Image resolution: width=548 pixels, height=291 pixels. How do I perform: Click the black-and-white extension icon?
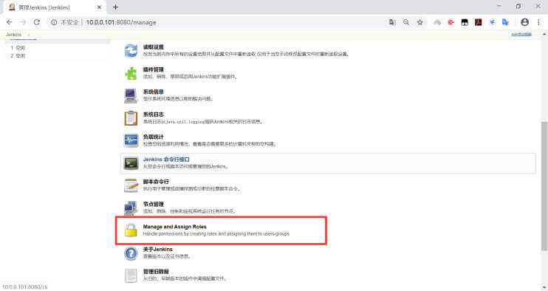[465, 22]
